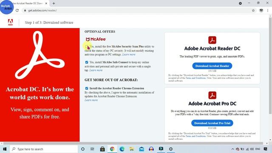Show hidden system tray icons chevron

coord(232,149)
